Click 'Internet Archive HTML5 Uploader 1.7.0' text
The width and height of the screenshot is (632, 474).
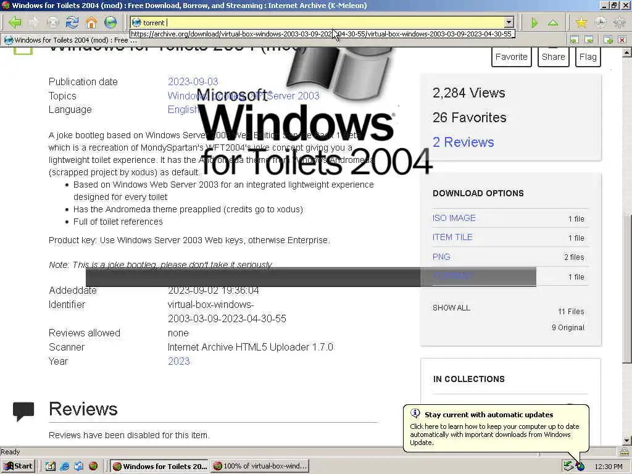251,347
